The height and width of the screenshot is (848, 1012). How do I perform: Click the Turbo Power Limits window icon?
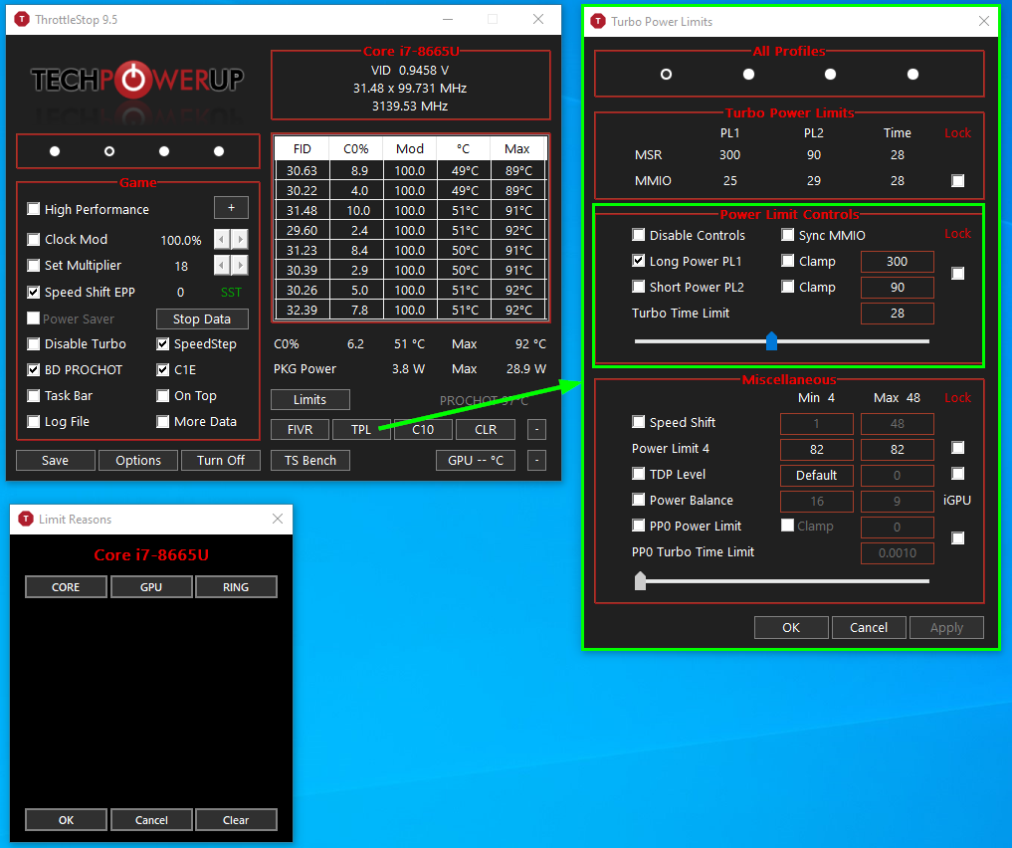coord(598,21)
